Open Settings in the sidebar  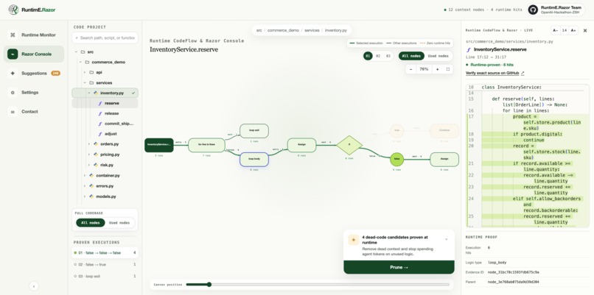[34, 93]
